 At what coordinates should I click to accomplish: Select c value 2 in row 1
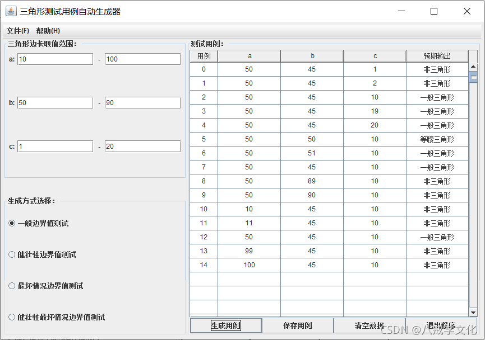[x=375, y=83]
